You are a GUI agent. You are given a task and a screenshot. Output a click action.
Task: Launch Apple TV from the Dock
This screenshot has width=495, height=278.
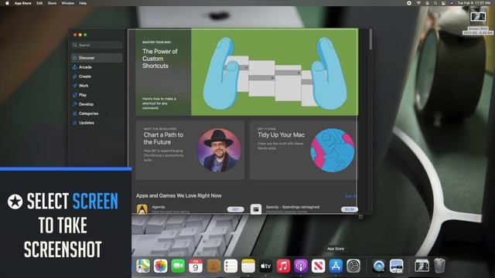[265, 266]
